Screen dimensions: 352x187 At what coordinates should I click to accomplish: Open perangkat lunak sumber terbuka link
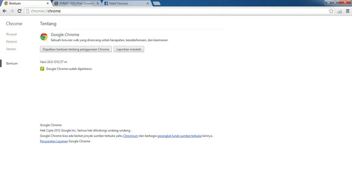tap(180, 136)
